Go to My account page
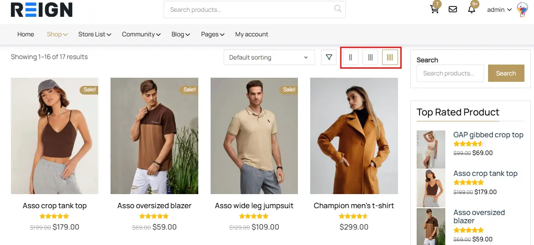The image size is (534, 245). (252, 34)
